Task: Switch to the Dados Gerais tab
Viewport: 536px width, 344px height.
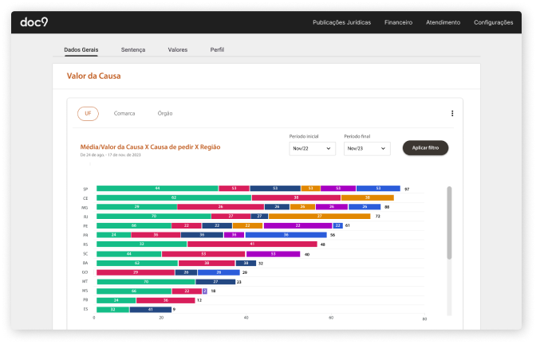Action: pos(81,50)
